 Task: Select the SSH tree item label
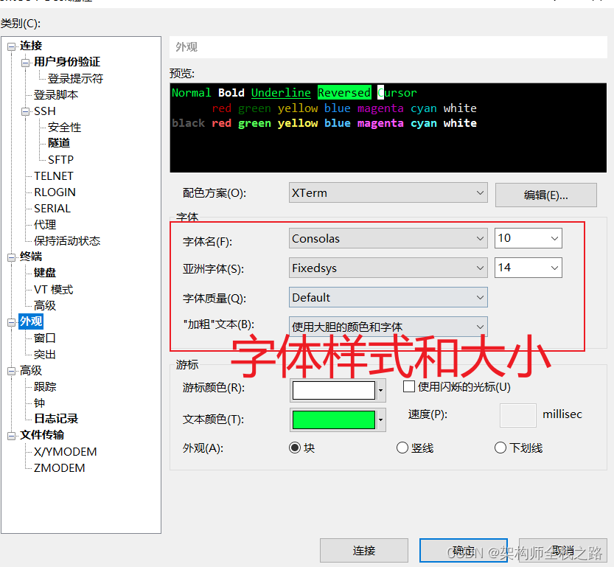pos(45,111)
